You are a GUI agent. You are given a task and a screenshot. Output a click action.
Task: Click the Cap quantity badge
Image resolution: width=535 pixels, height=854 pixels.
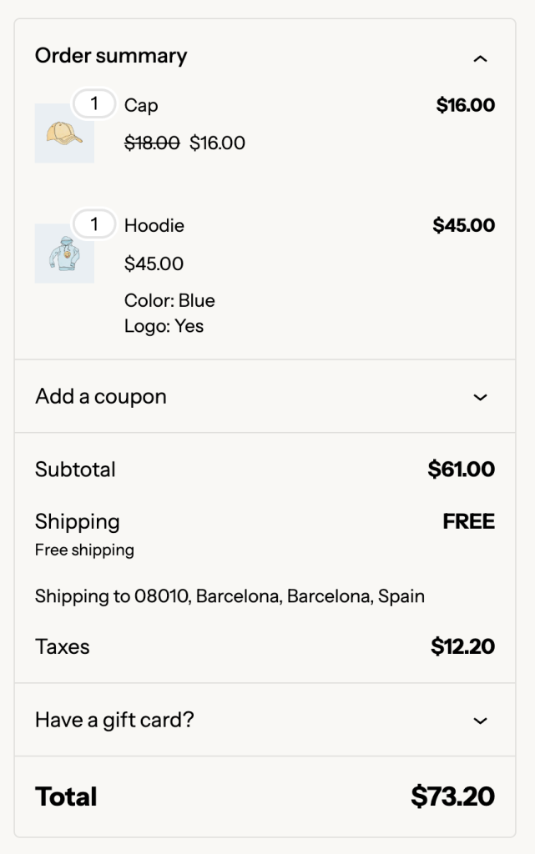pyautogui.click(x=94, y=103)
